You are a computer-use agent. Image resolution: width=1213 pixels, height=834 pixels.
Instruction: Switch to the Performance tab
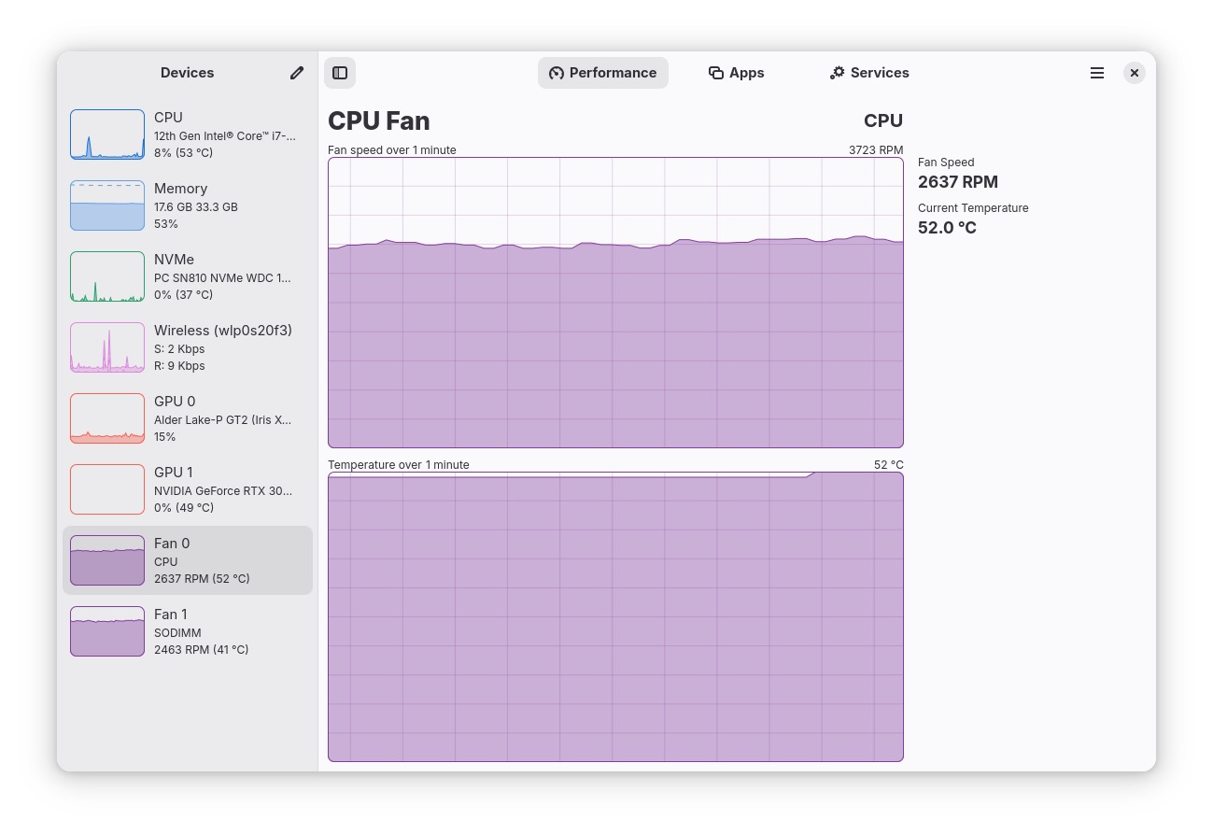click(x=603, y=73)
